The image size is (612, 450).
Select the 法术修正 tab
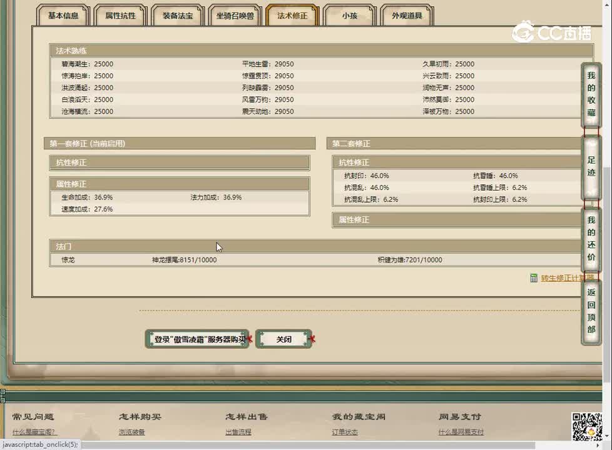pyautogui.click(x=292, y=16)
